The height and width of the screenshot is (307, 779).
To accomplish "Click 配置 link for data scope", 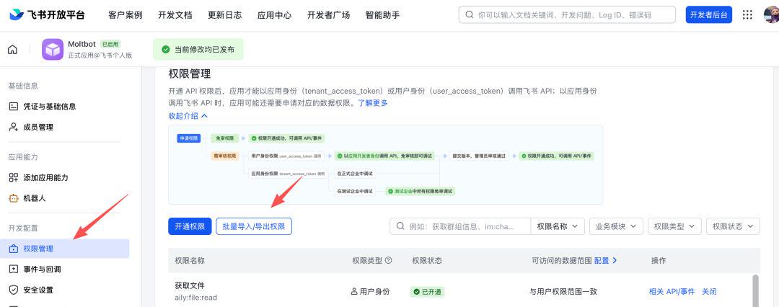I will tap(606, 260).
